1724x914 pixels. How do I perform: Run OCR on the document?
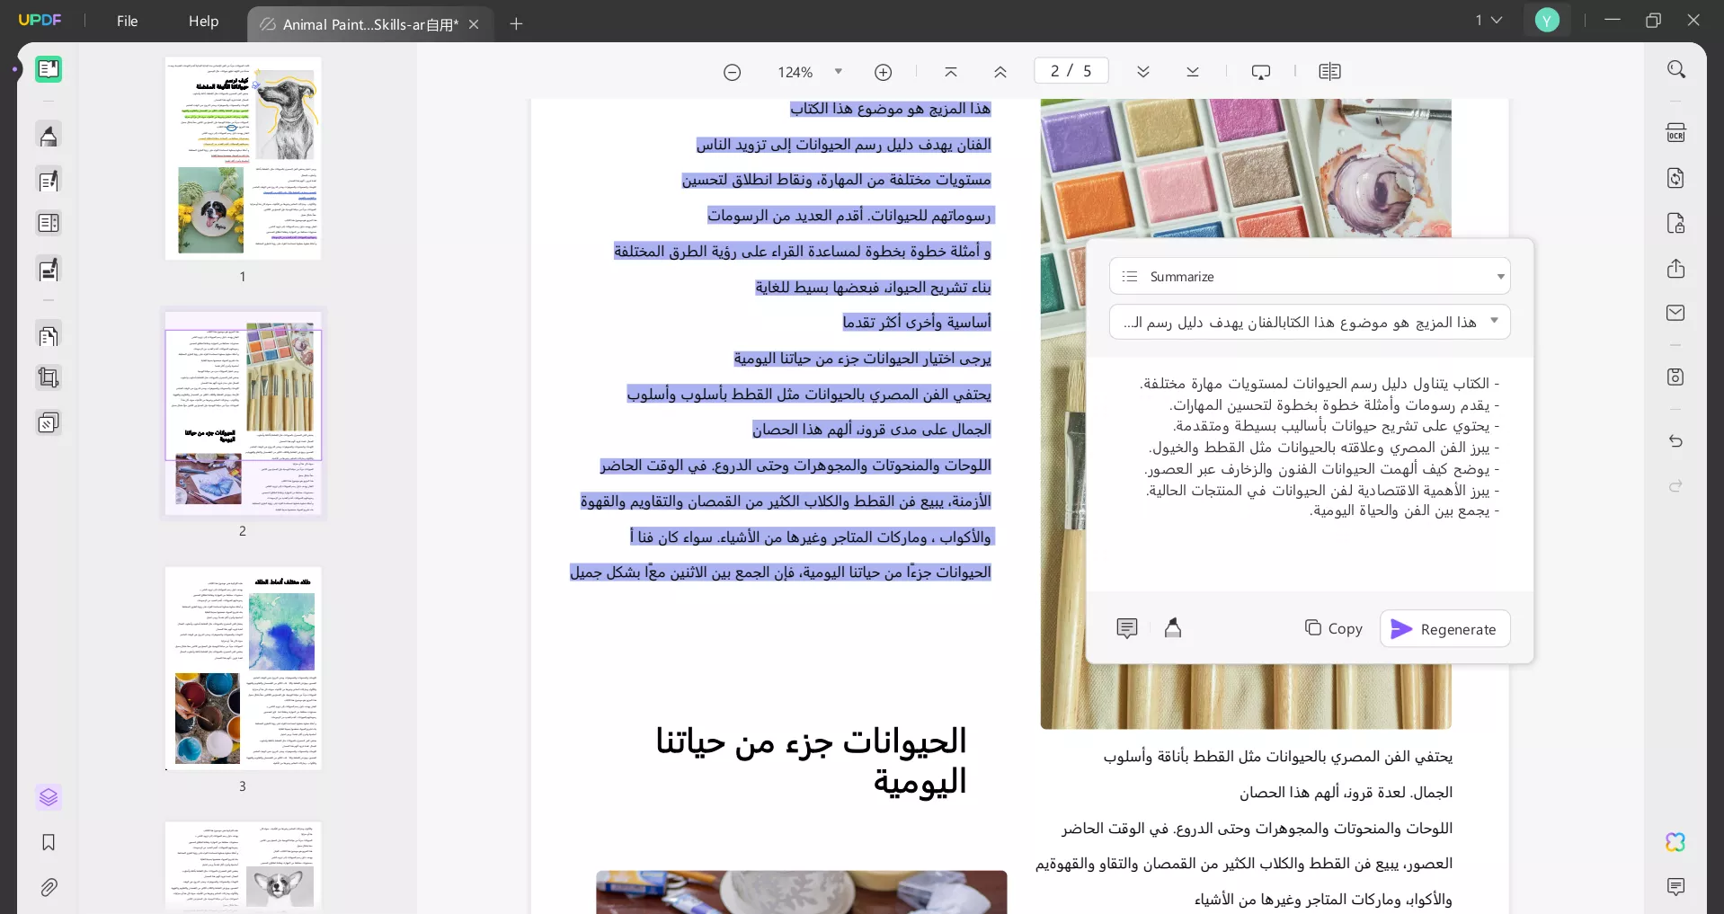point(1676,132)
